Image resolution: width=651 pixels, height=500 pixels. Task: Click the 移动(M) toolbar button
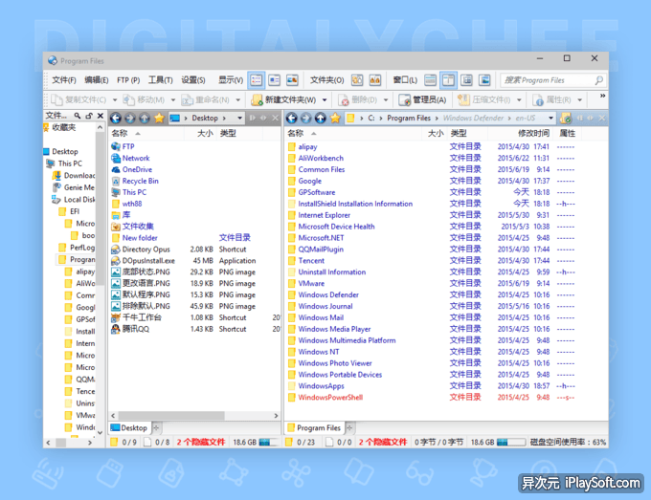[144, 100]
